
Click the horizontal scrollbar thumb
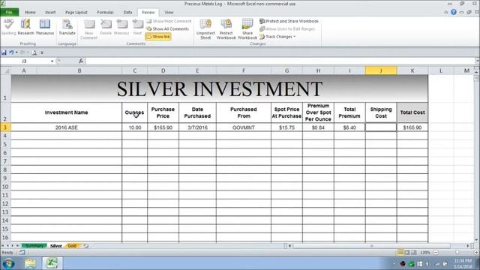(372, 246)
